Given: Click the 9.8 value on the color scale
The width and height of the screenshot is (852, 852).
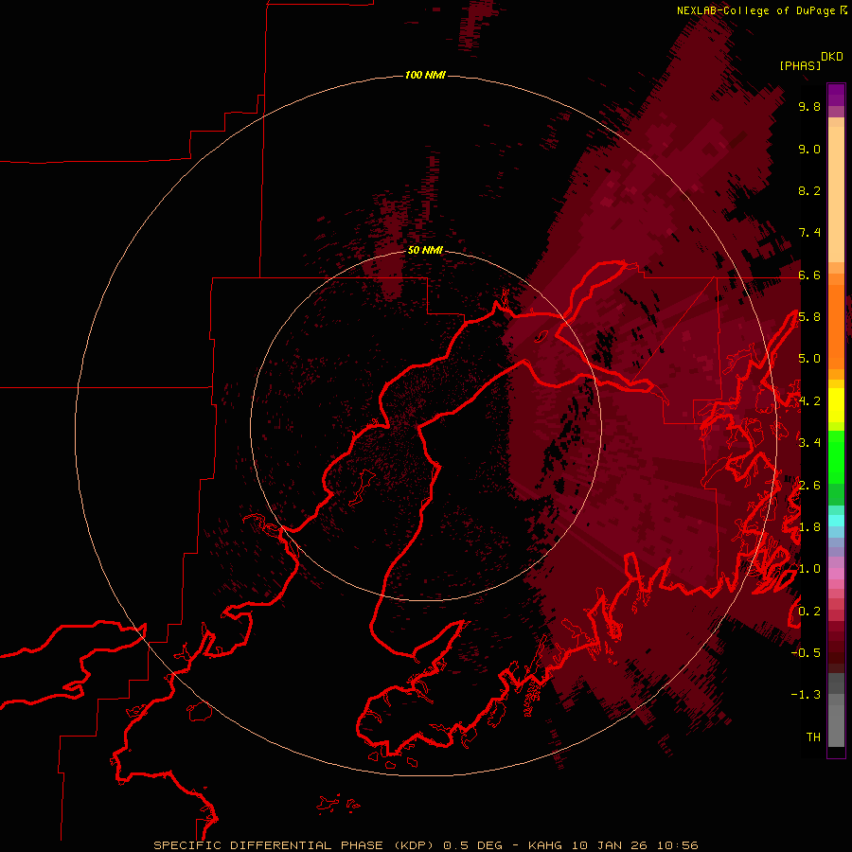Looking at the screenshot, I should pos(809,106).
